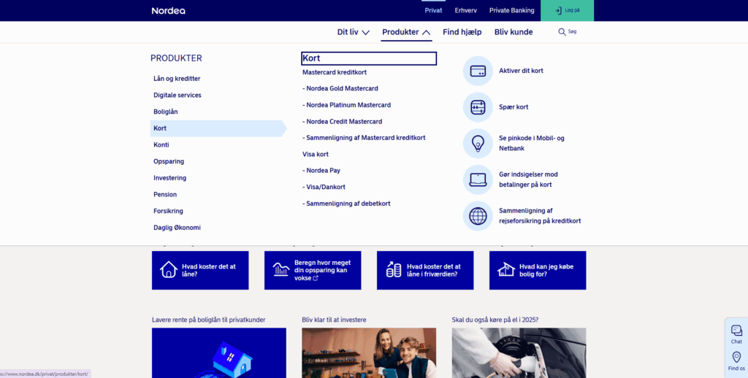Click the card icon beside Aktiver dit kort
The image size is (748, 378).
(478, 71)
